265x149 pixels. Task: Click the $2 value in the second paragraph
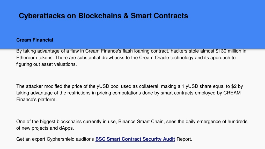click(234, 86)
